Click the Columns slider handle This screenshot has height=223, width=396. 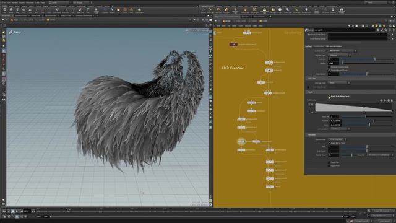pos(375,59)
